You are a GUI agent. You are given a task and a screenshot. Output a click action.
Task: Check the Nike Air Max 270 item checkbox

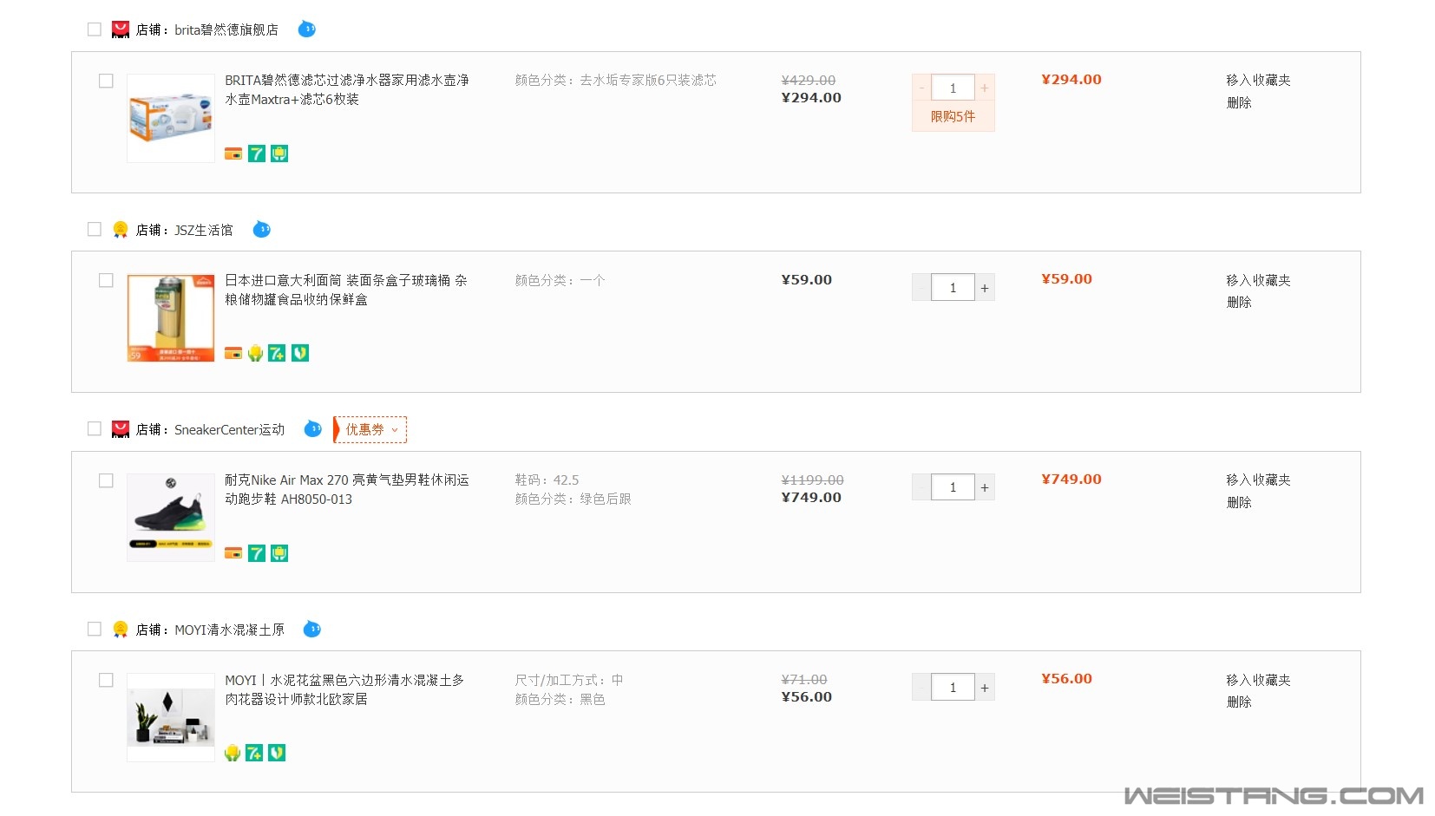(106, 480)
